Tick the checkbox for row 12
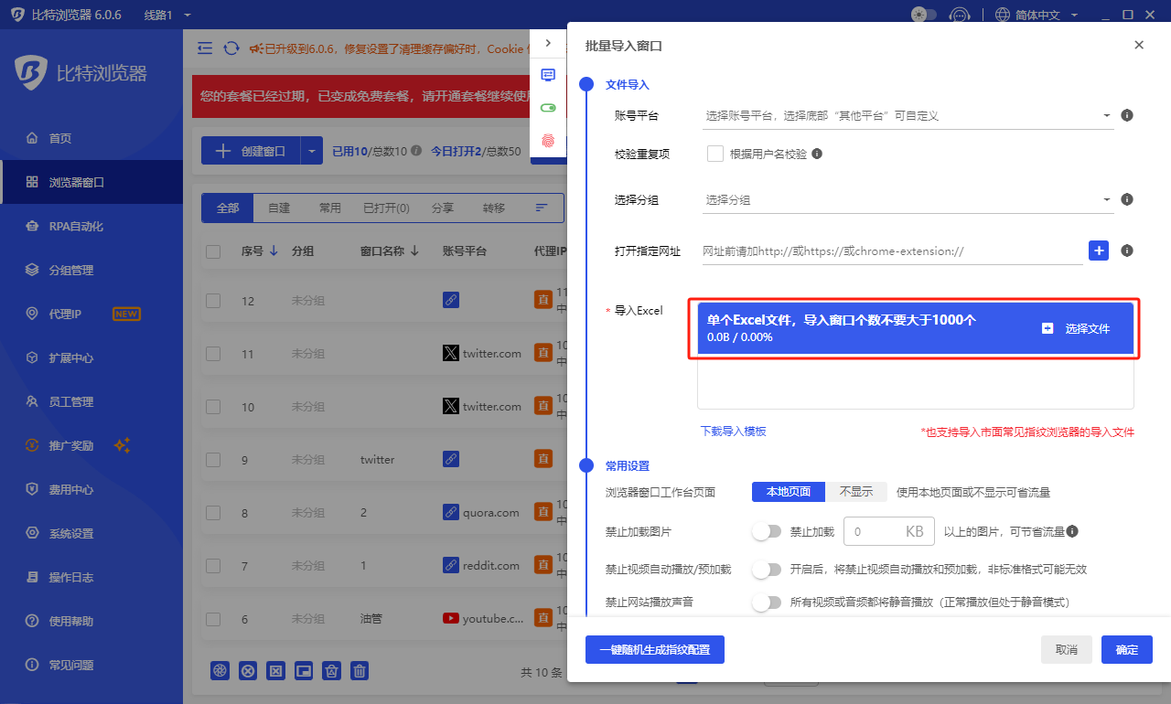 pos(213,301)
